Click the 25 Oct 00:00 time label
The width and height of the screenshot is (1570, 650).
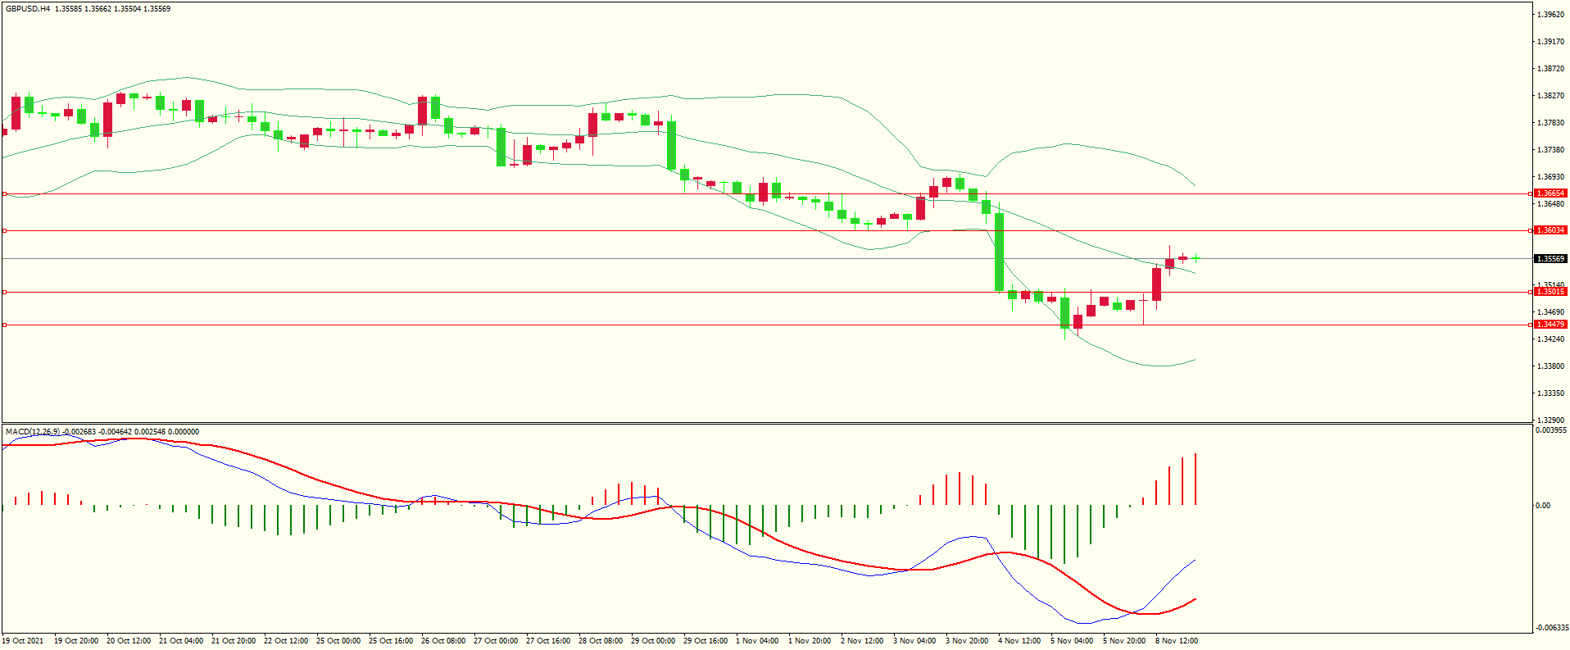pyautogui.click(x=338, y=641)
